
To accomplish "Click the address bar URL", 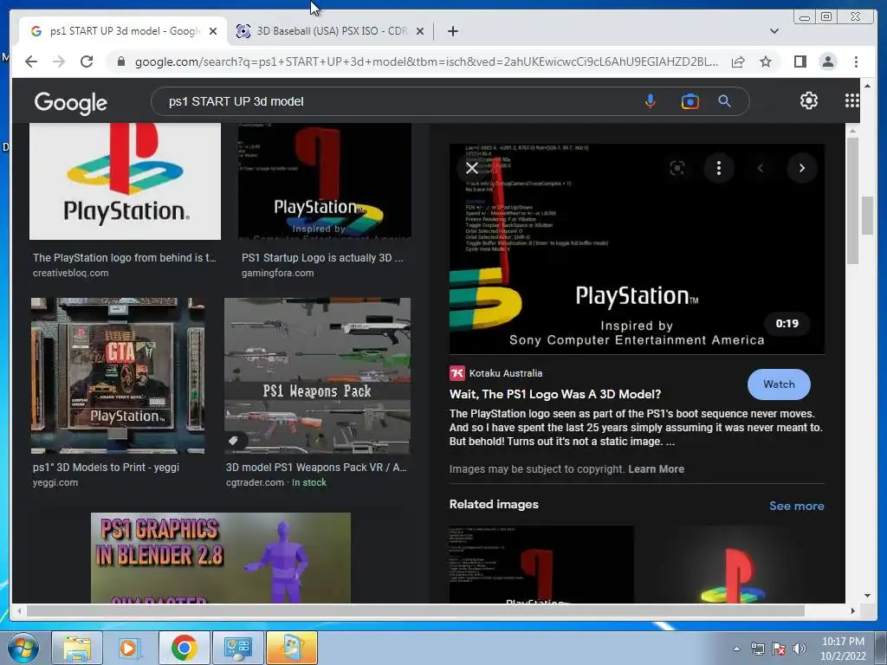I will pyautogui.click(x=426, y=61).
